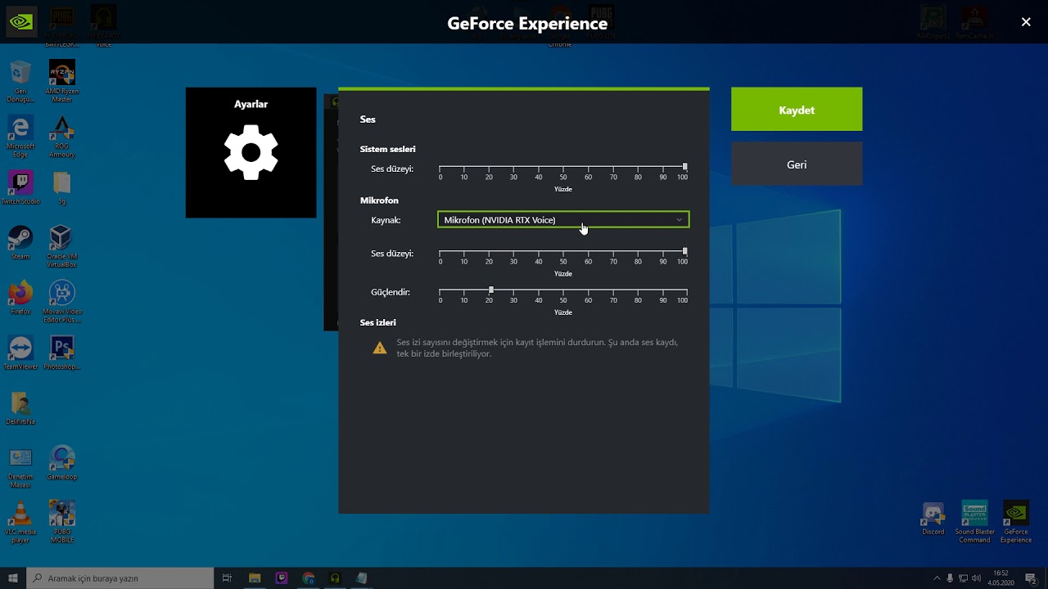Open ROG Armoury desktop shortcut
The image size is (1048, 589).
(62, 137)
